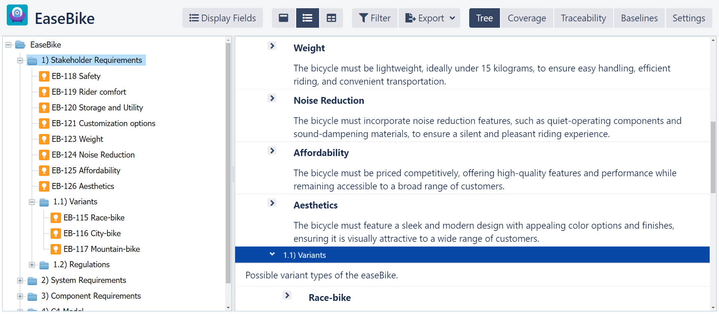Click the EB-115 Race-bike requirement icon

(56, 218)
